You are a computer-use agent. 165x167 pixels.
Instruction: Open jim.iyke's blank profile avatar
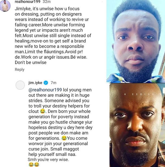point(20,85)
